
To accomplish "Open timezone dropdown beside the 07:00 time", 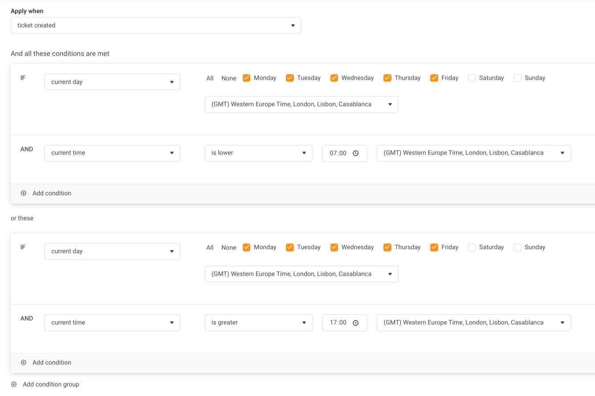I will click(473, 153).
